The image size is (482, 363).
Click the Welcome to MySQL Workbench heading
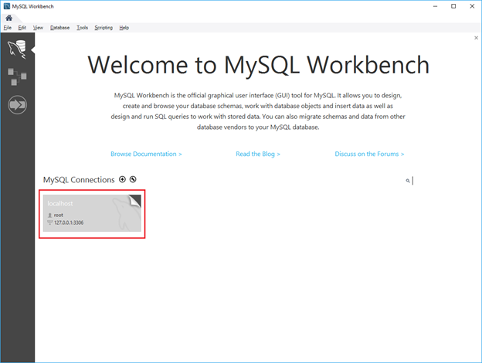pyautogui.click(x=258, y=65)
